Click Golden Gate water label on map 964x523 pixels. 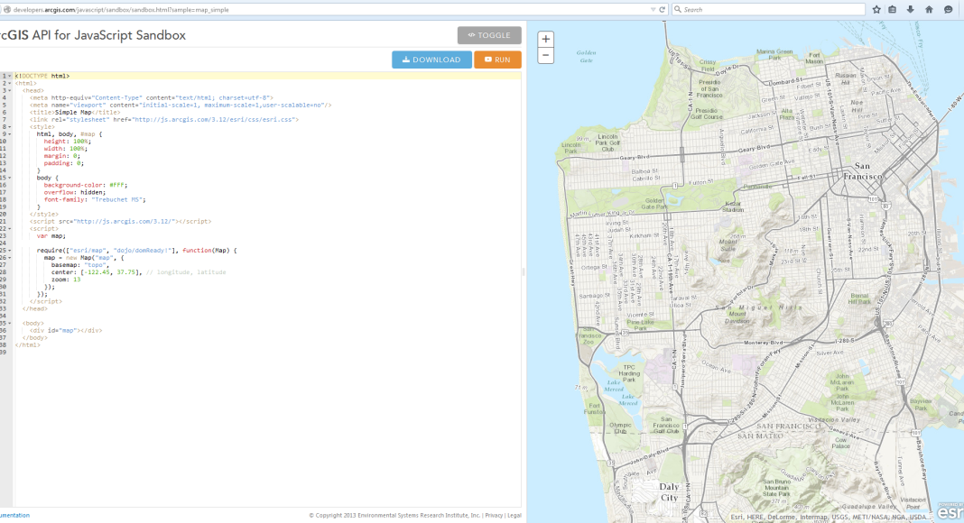click(587, 57)
